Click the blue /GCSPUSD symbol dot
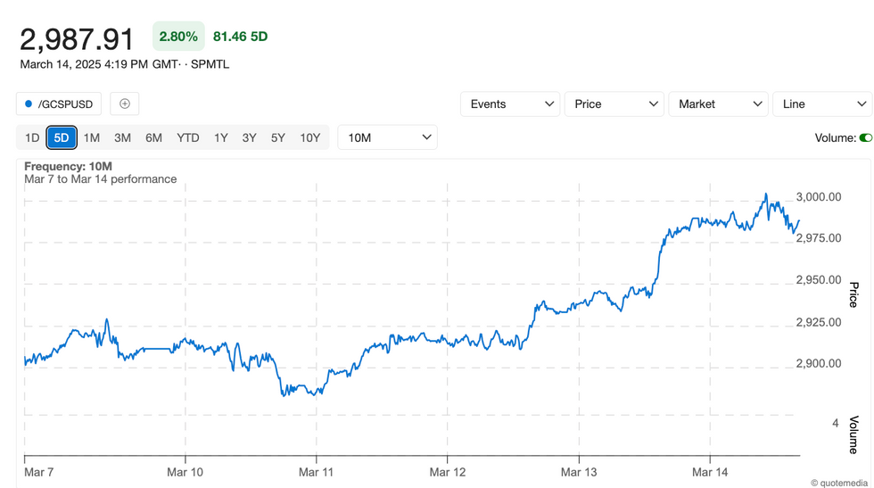This screenshot has height=488, width=874. [29, 104]
